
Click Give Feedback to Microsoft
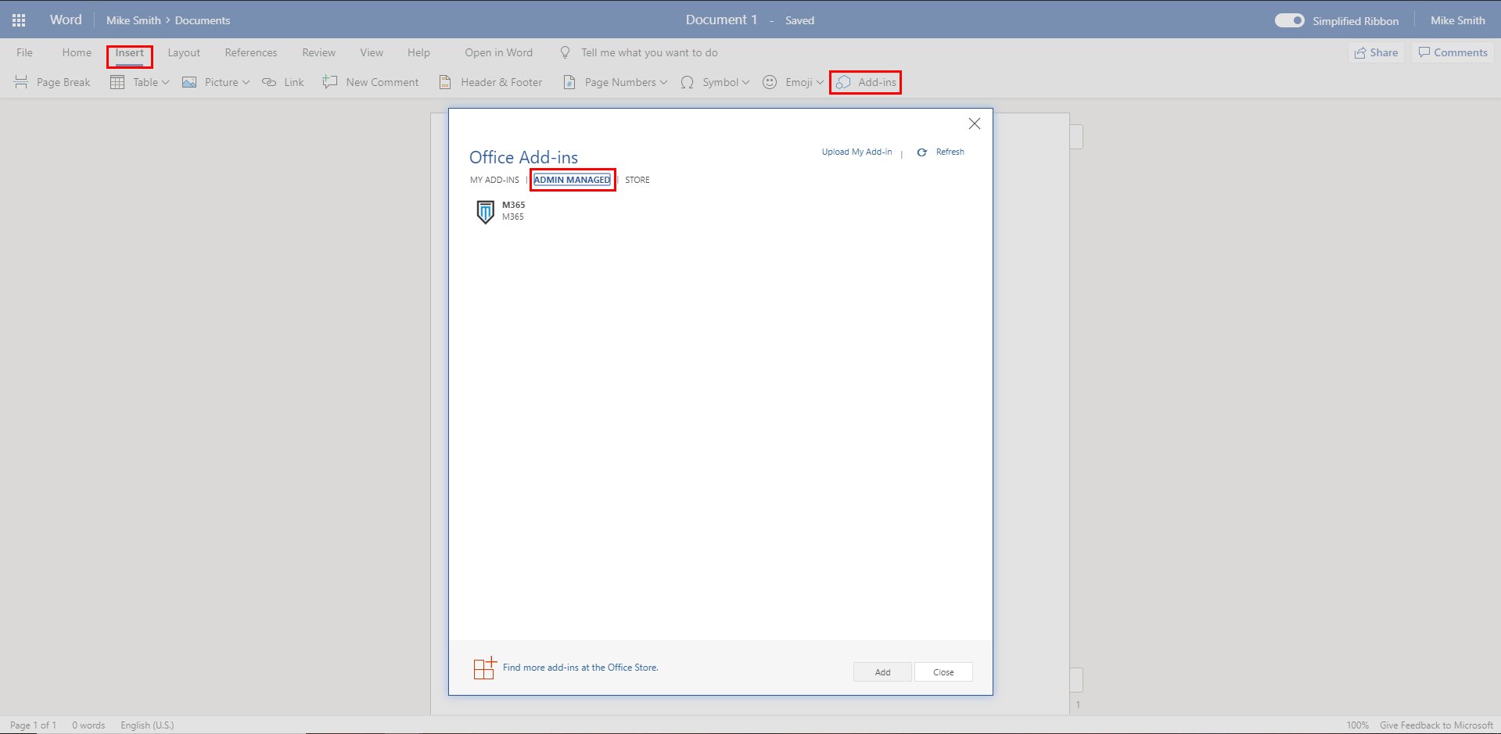pos(1436,725)
